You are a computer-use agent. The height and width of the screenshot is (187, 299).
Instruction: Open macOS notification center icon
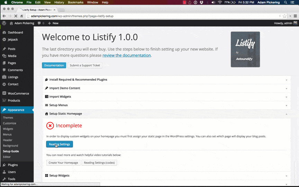(292, 2)
